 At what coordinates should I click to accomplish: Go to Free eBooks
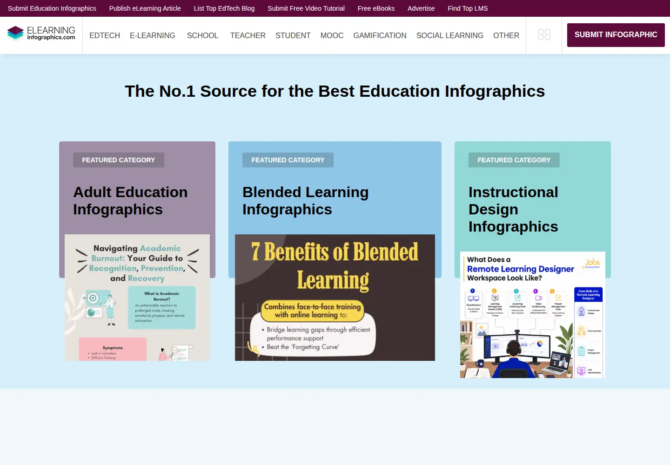point(376,8)
